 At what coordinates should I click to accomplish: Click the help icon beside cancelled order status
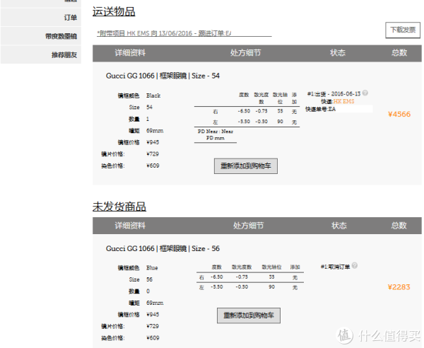pos(355,267)
